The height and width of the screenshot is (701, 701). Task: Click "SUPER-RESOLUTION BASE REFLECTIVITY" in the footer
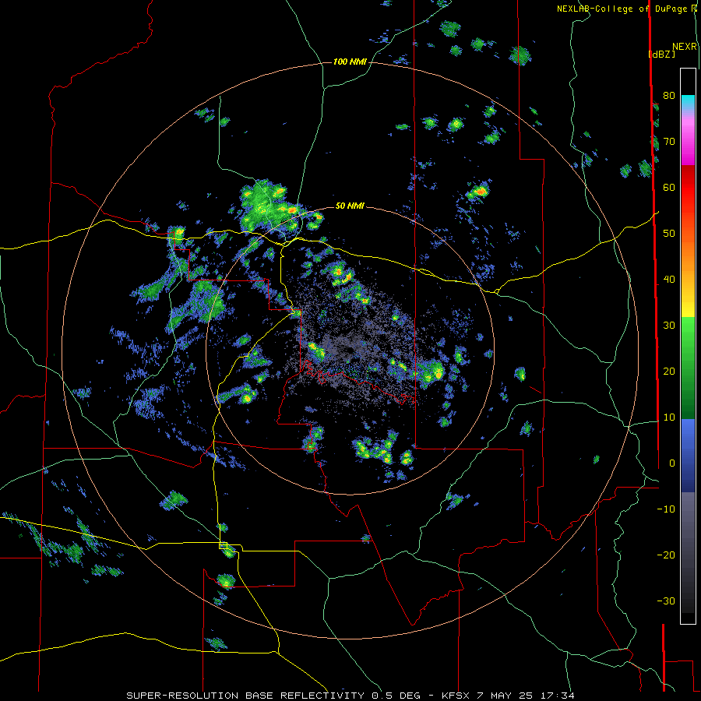(245, 696)
